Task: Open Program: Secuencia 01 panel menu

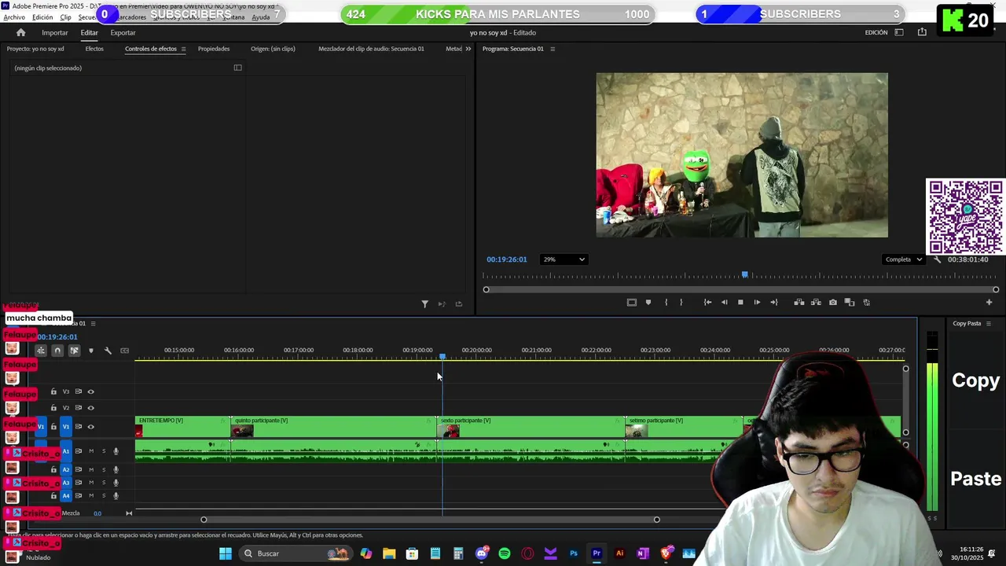Action: (x=552, y=49)
